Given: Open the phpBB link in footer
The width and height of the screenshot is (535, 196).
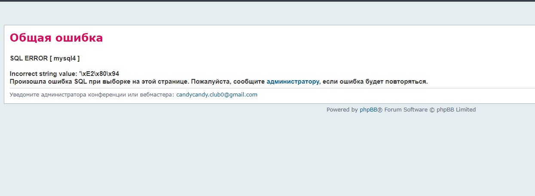Looking at the screenshot, I should point(368,110).
